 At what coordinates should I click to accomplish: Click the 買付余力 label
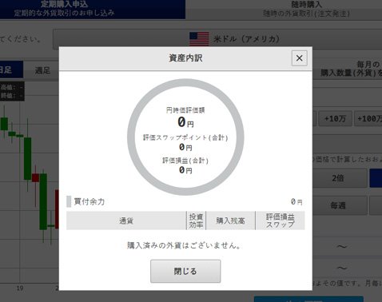point(90,201)
